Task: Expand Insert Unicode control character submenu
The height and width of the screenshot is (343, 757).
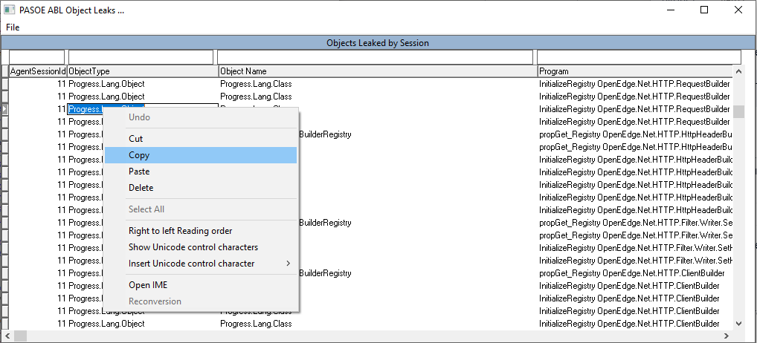Action: [x=200, y=264]
